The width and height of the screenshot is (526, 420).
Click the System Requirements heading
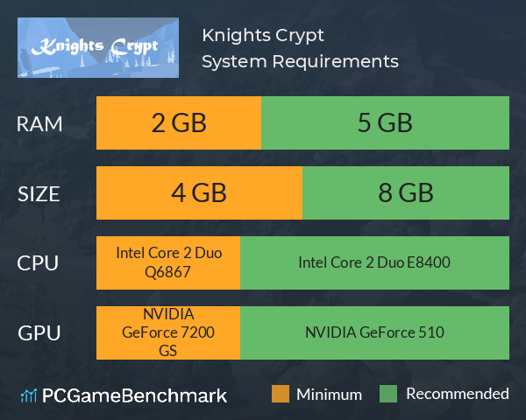tap(300, 61)
